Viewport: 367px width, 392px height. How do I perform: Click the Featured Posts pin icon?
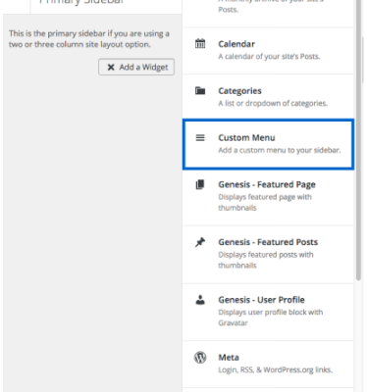click(200, 242)
